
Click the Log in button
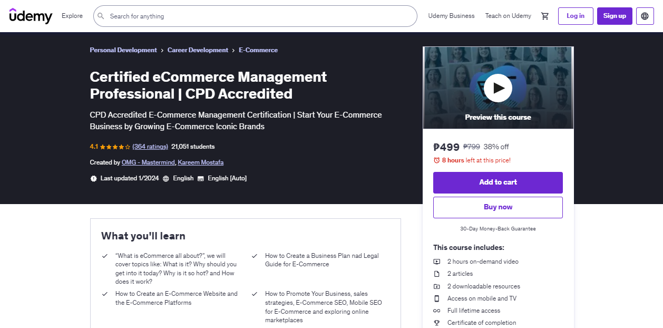coord(576,16)
